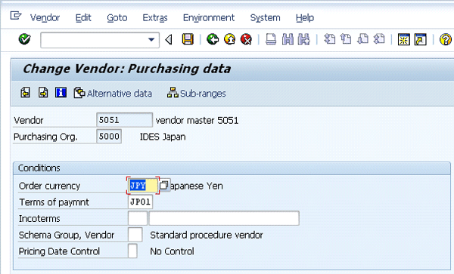
Task: Go to the Next Page icon
Action: 362,39
